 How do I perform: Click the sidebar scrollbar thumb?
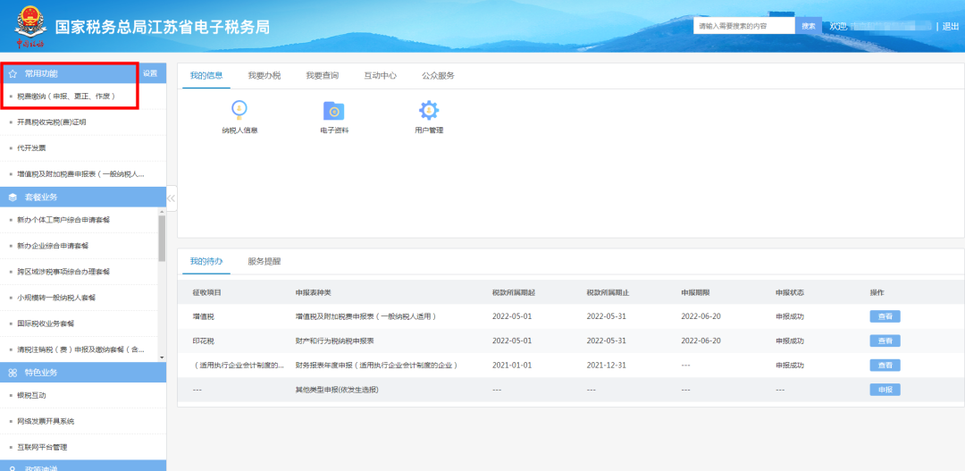[162, 239]
